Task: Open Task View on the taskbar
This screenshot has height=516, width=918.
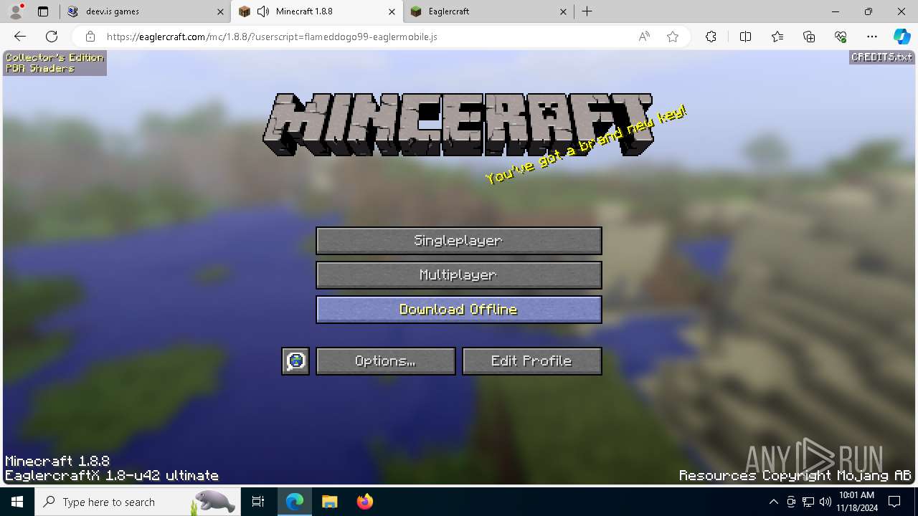Action: (258, 502)
